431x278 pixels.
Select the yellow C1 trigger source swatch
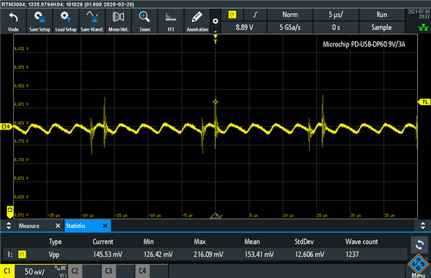[x=233, y=15]
